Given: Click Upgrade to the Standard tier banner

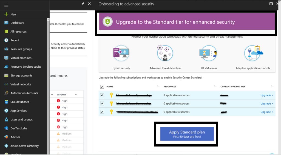Looking at the screenshot, I should point(187,22).
